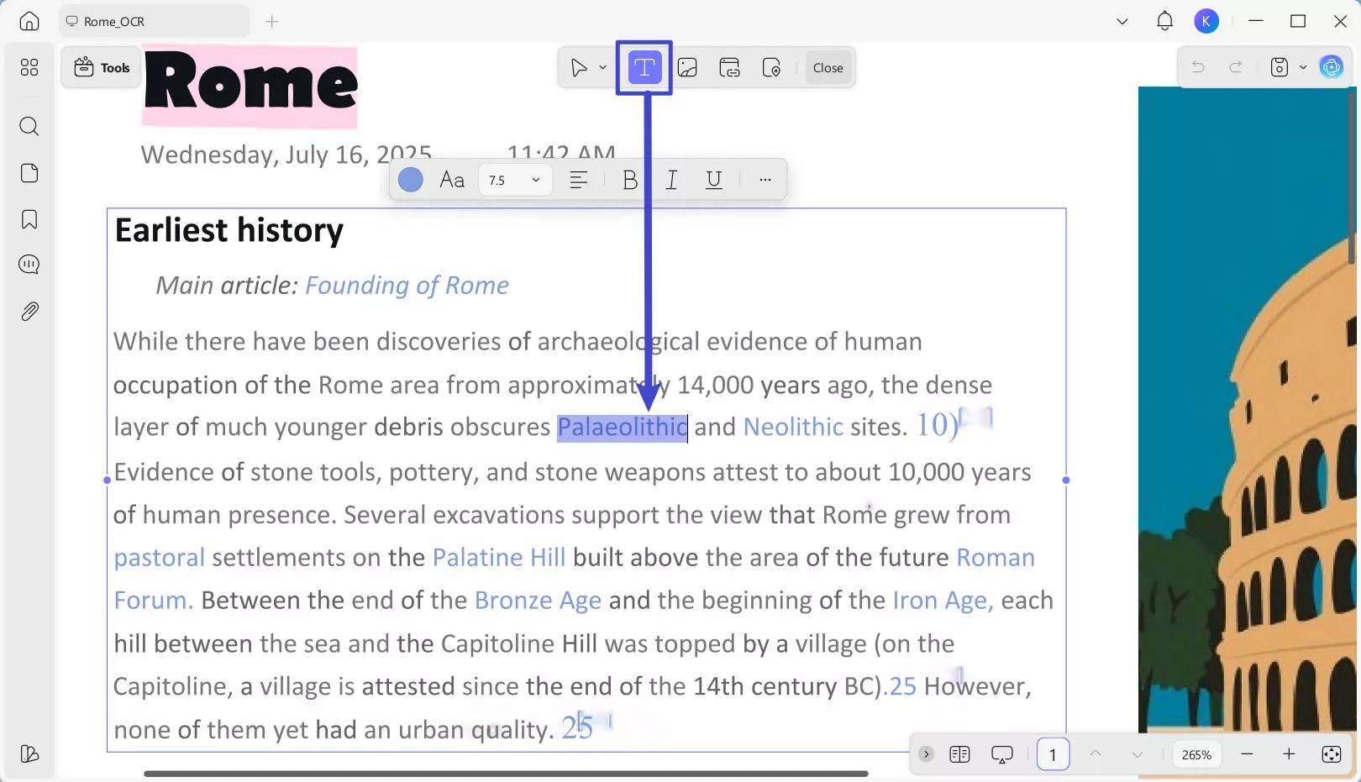Toggle bold formatting
The width and height of the screenshot is (1361, 782).
629,180
